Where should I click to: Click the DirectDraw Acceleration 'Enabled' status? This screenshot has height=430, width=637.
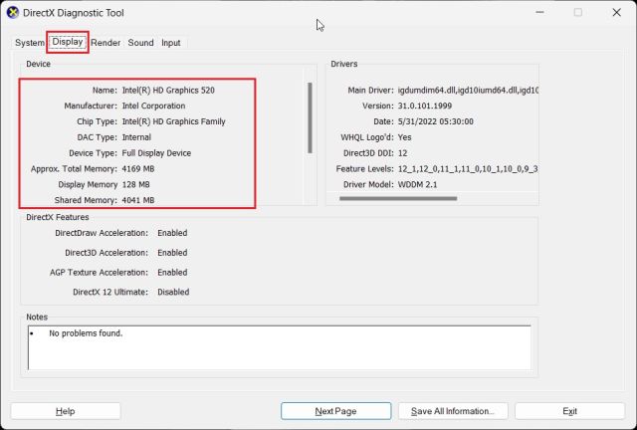coord(172,233)
